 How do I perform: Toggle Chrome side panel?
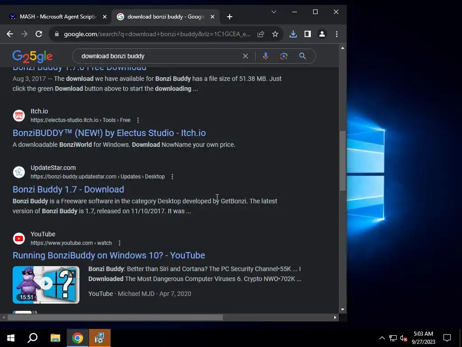(308, 34)
